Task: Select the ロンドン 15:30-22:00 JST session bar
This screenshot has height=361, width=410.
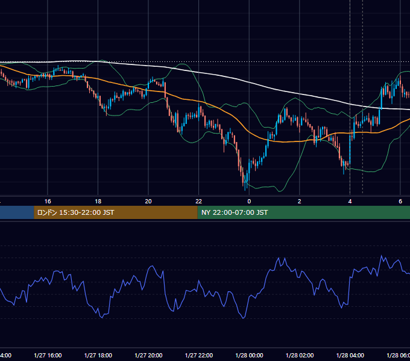Action: pyautogui.click(x=116, y=212)
